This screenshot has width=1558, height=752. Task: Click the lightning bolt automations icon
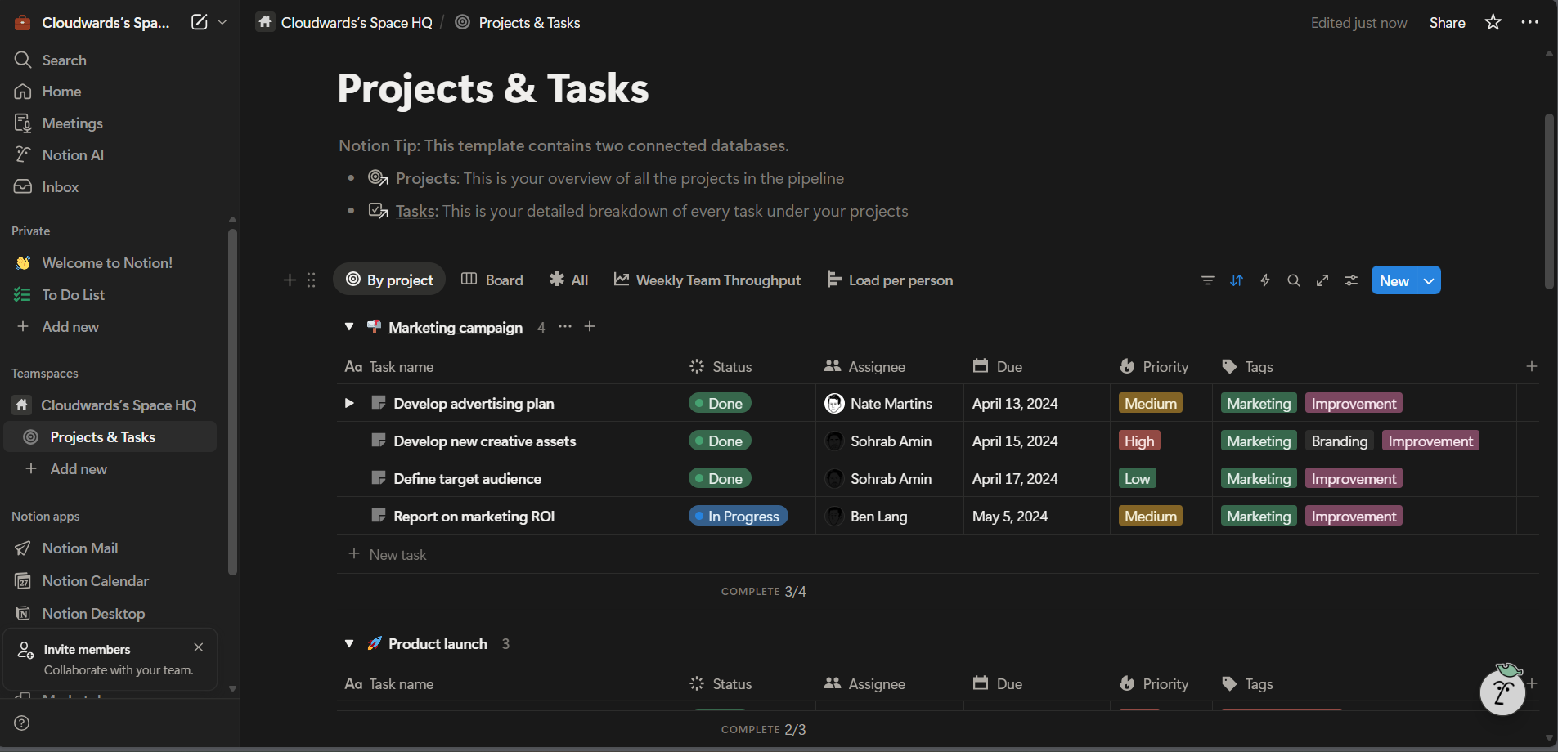[x=1265, y=280]
